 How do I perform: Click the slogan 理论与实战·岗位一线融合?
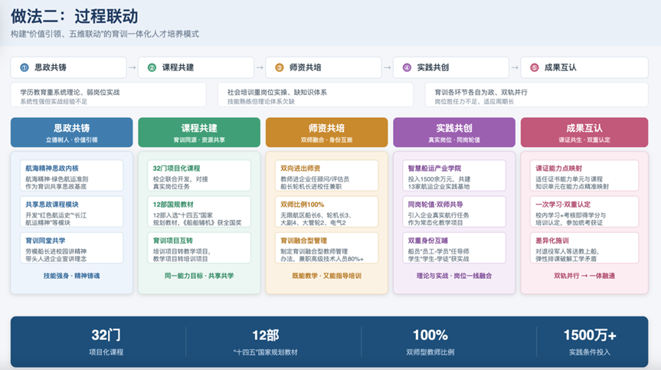454,276
